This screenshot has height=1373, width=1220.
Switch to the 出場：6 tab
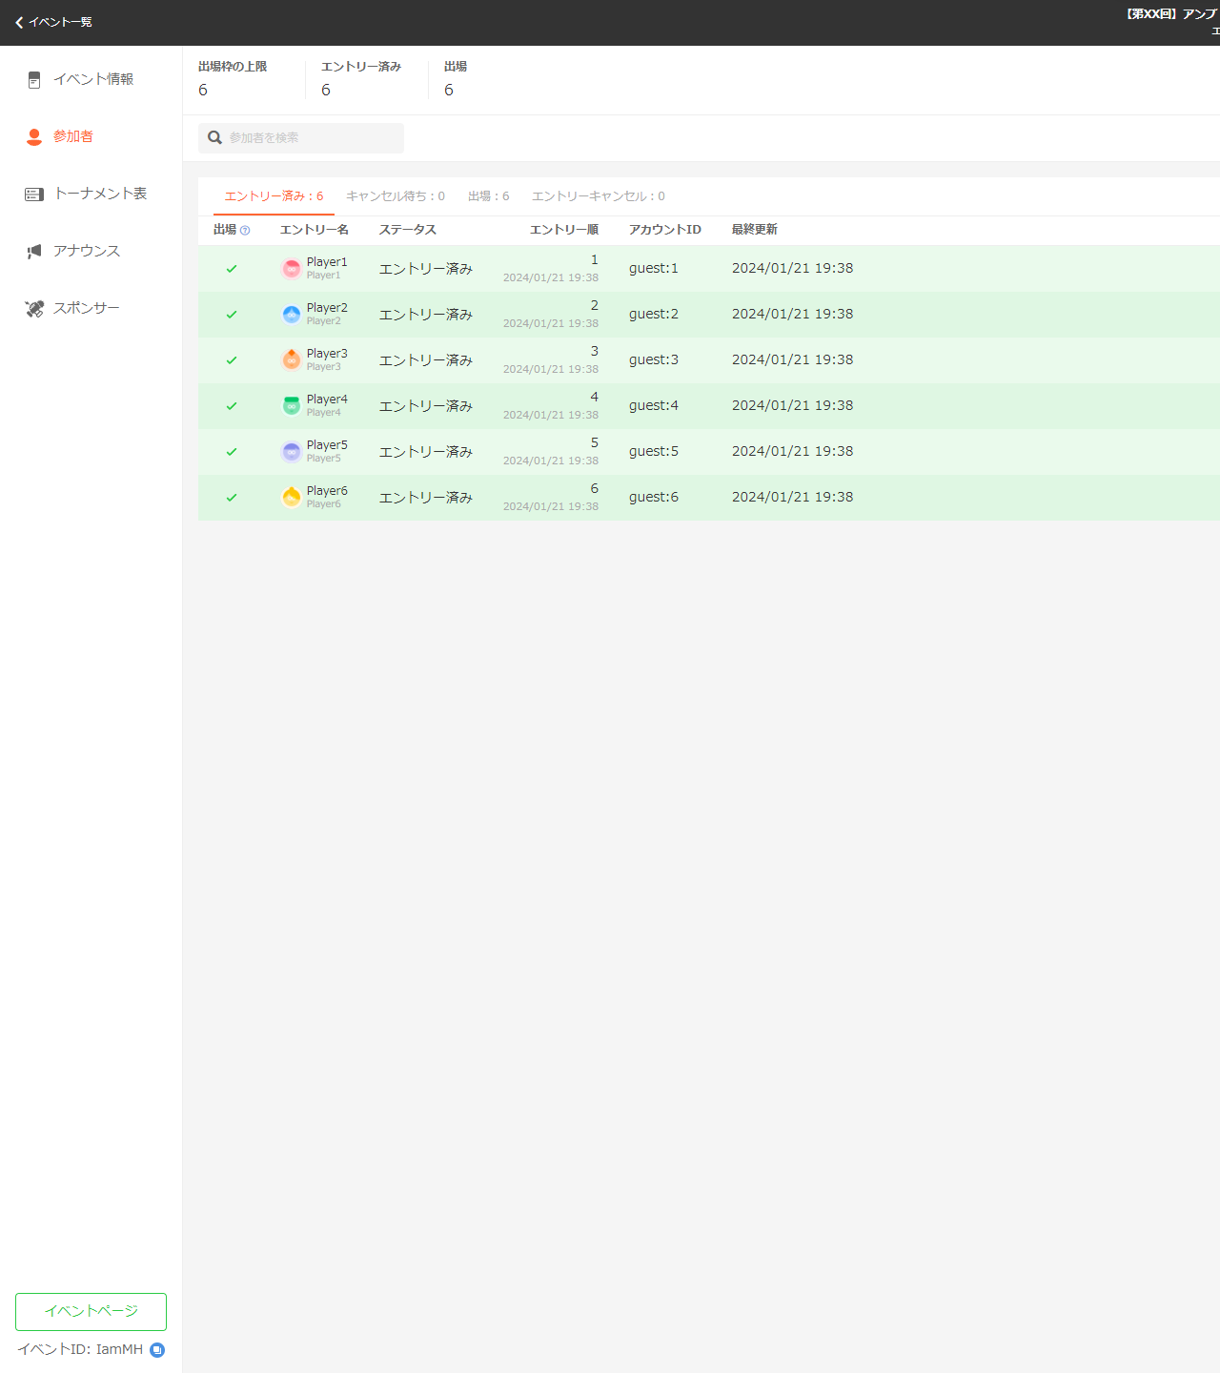click(488, 196)
